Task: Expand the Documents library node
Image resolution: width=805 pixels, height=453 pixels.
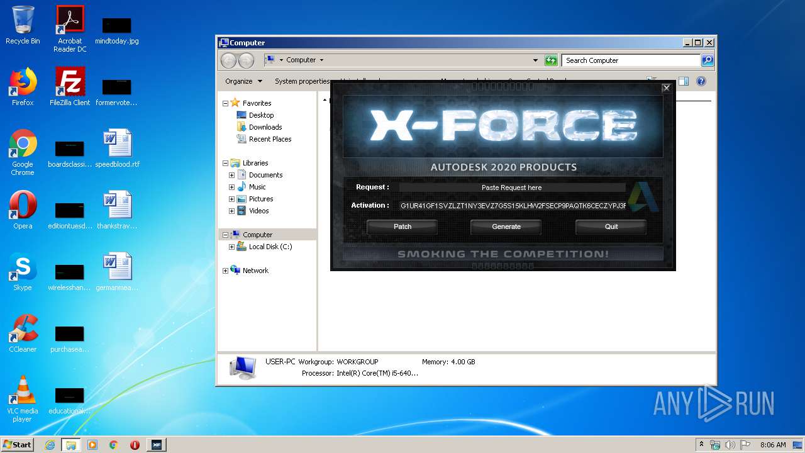Action: point(231,175)
